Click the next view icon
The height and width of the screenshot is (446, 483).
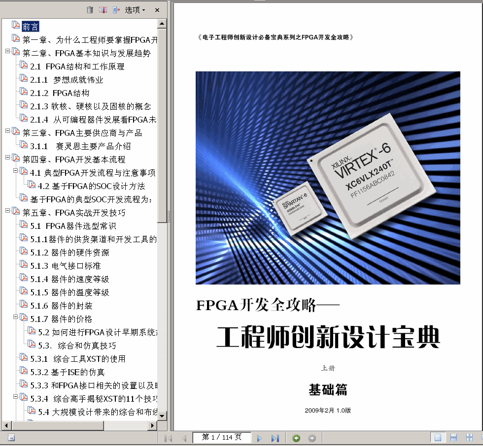[x=312, y=438]
